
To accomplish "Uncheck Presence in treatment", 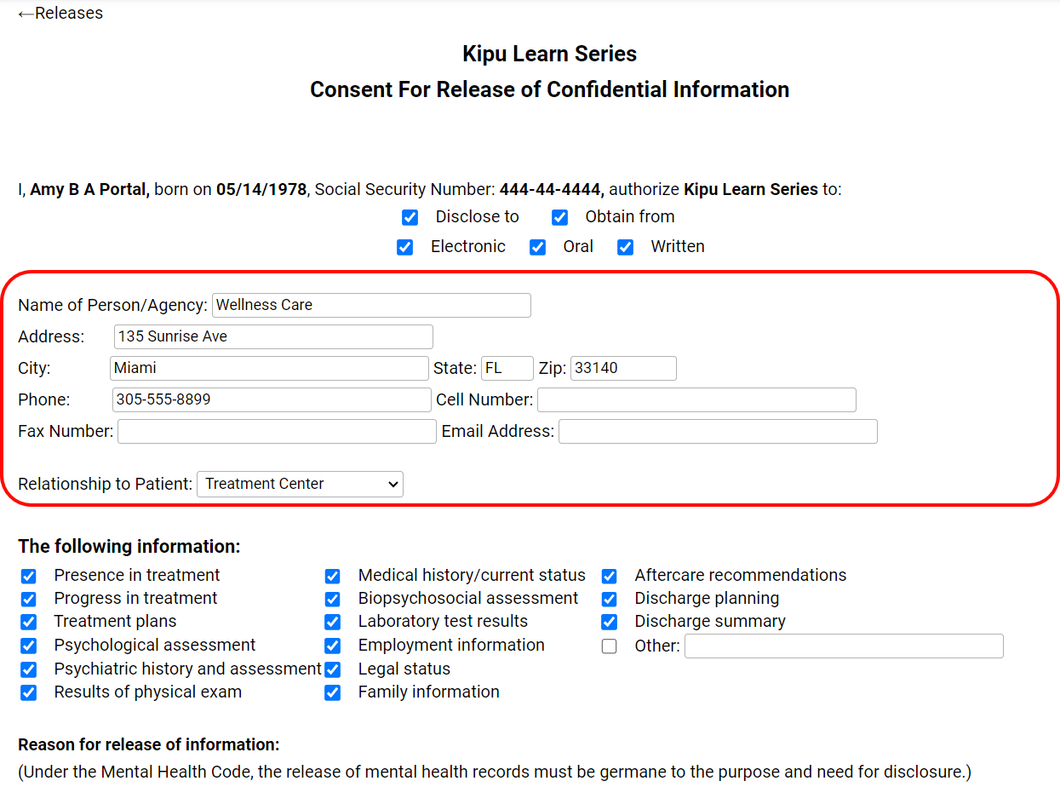I will [29, 576].
